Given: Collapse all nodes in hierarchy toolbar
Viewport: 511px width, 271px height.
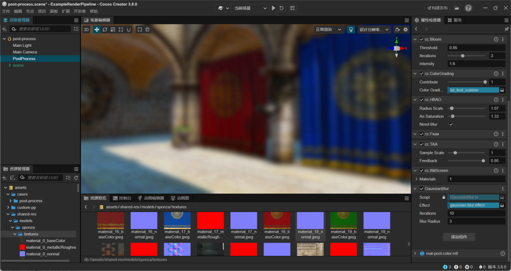Looking at the screenshot, I should click(76, 29).
